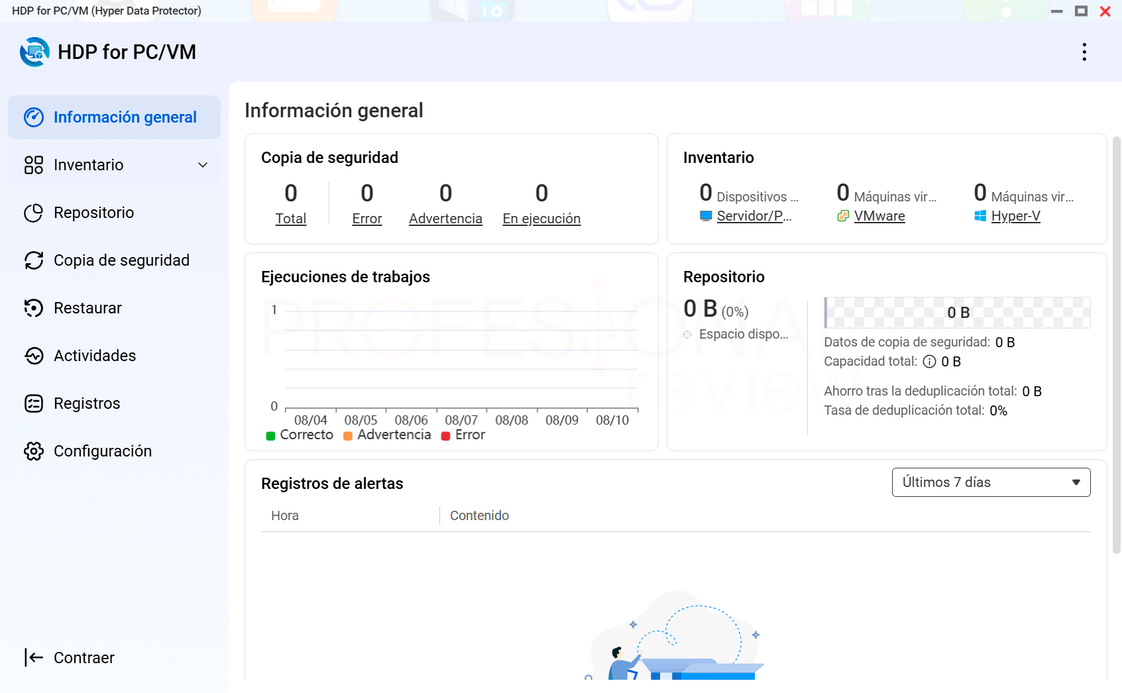Click the Actividades pulse icon
The image size is (1122, 693).
[x=34, y=356]
